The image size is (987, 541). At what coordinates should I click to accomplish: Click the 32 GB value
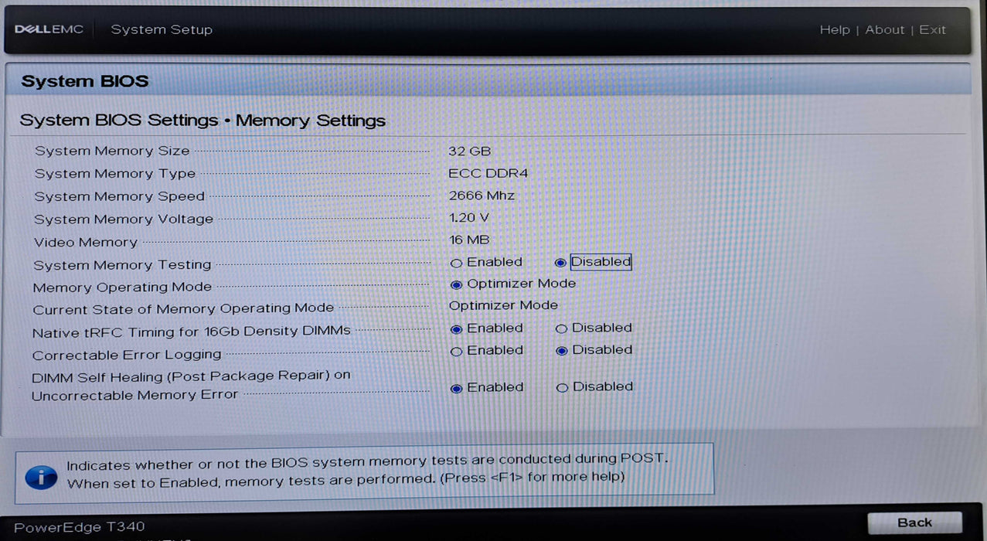tap(470, 151)
